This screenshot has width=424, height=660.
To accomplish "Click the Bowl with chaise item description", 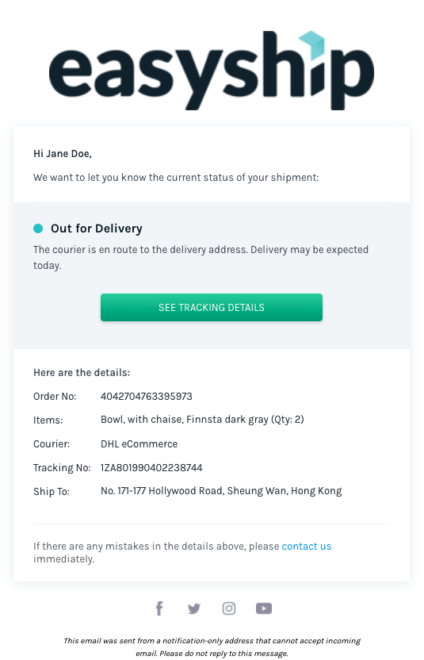I will [202, 420].
